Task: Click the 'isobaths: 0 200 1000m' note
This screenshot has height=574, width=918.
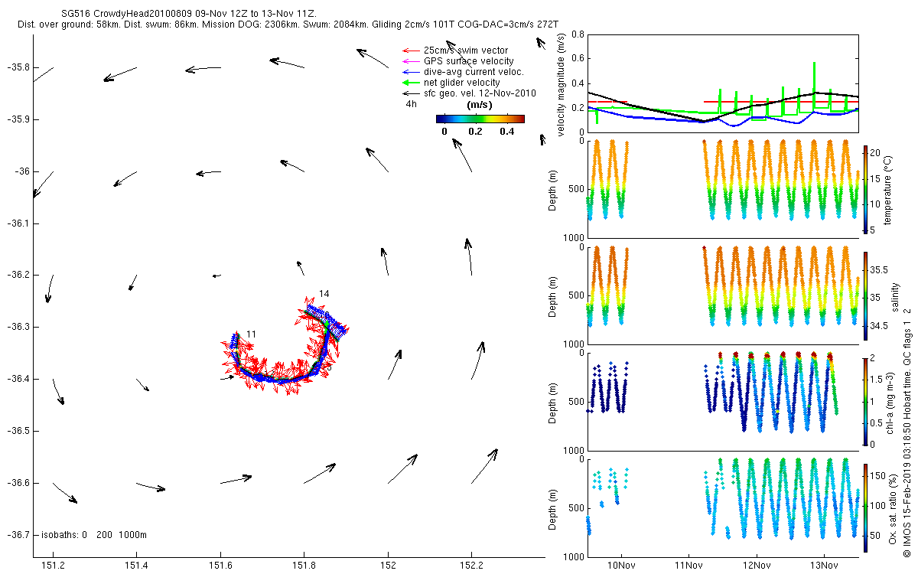Action: 93,535
